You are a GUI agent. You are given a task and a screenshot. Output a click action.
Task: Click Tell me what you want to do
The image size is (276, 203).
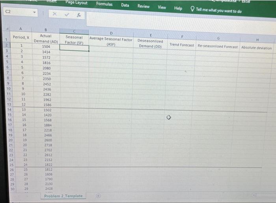(x=218, y=10)
